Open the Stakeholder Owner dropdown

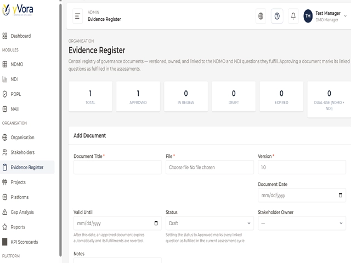pos(302,223)
